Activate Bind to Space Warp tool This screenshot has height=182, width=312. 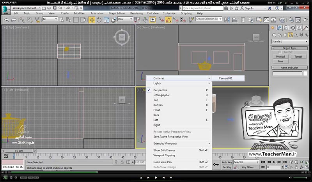click(x=37, y=20)
